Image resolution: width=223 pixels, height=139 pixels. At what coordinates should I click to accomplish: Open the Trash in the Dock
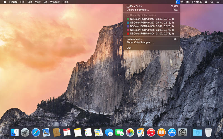(x=208, y=132)
